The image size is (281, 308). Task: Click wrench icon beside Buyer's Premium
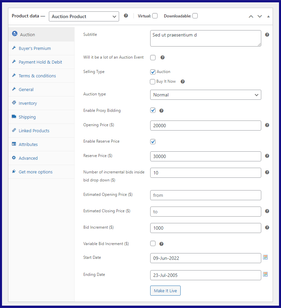[x=14, y=48]
